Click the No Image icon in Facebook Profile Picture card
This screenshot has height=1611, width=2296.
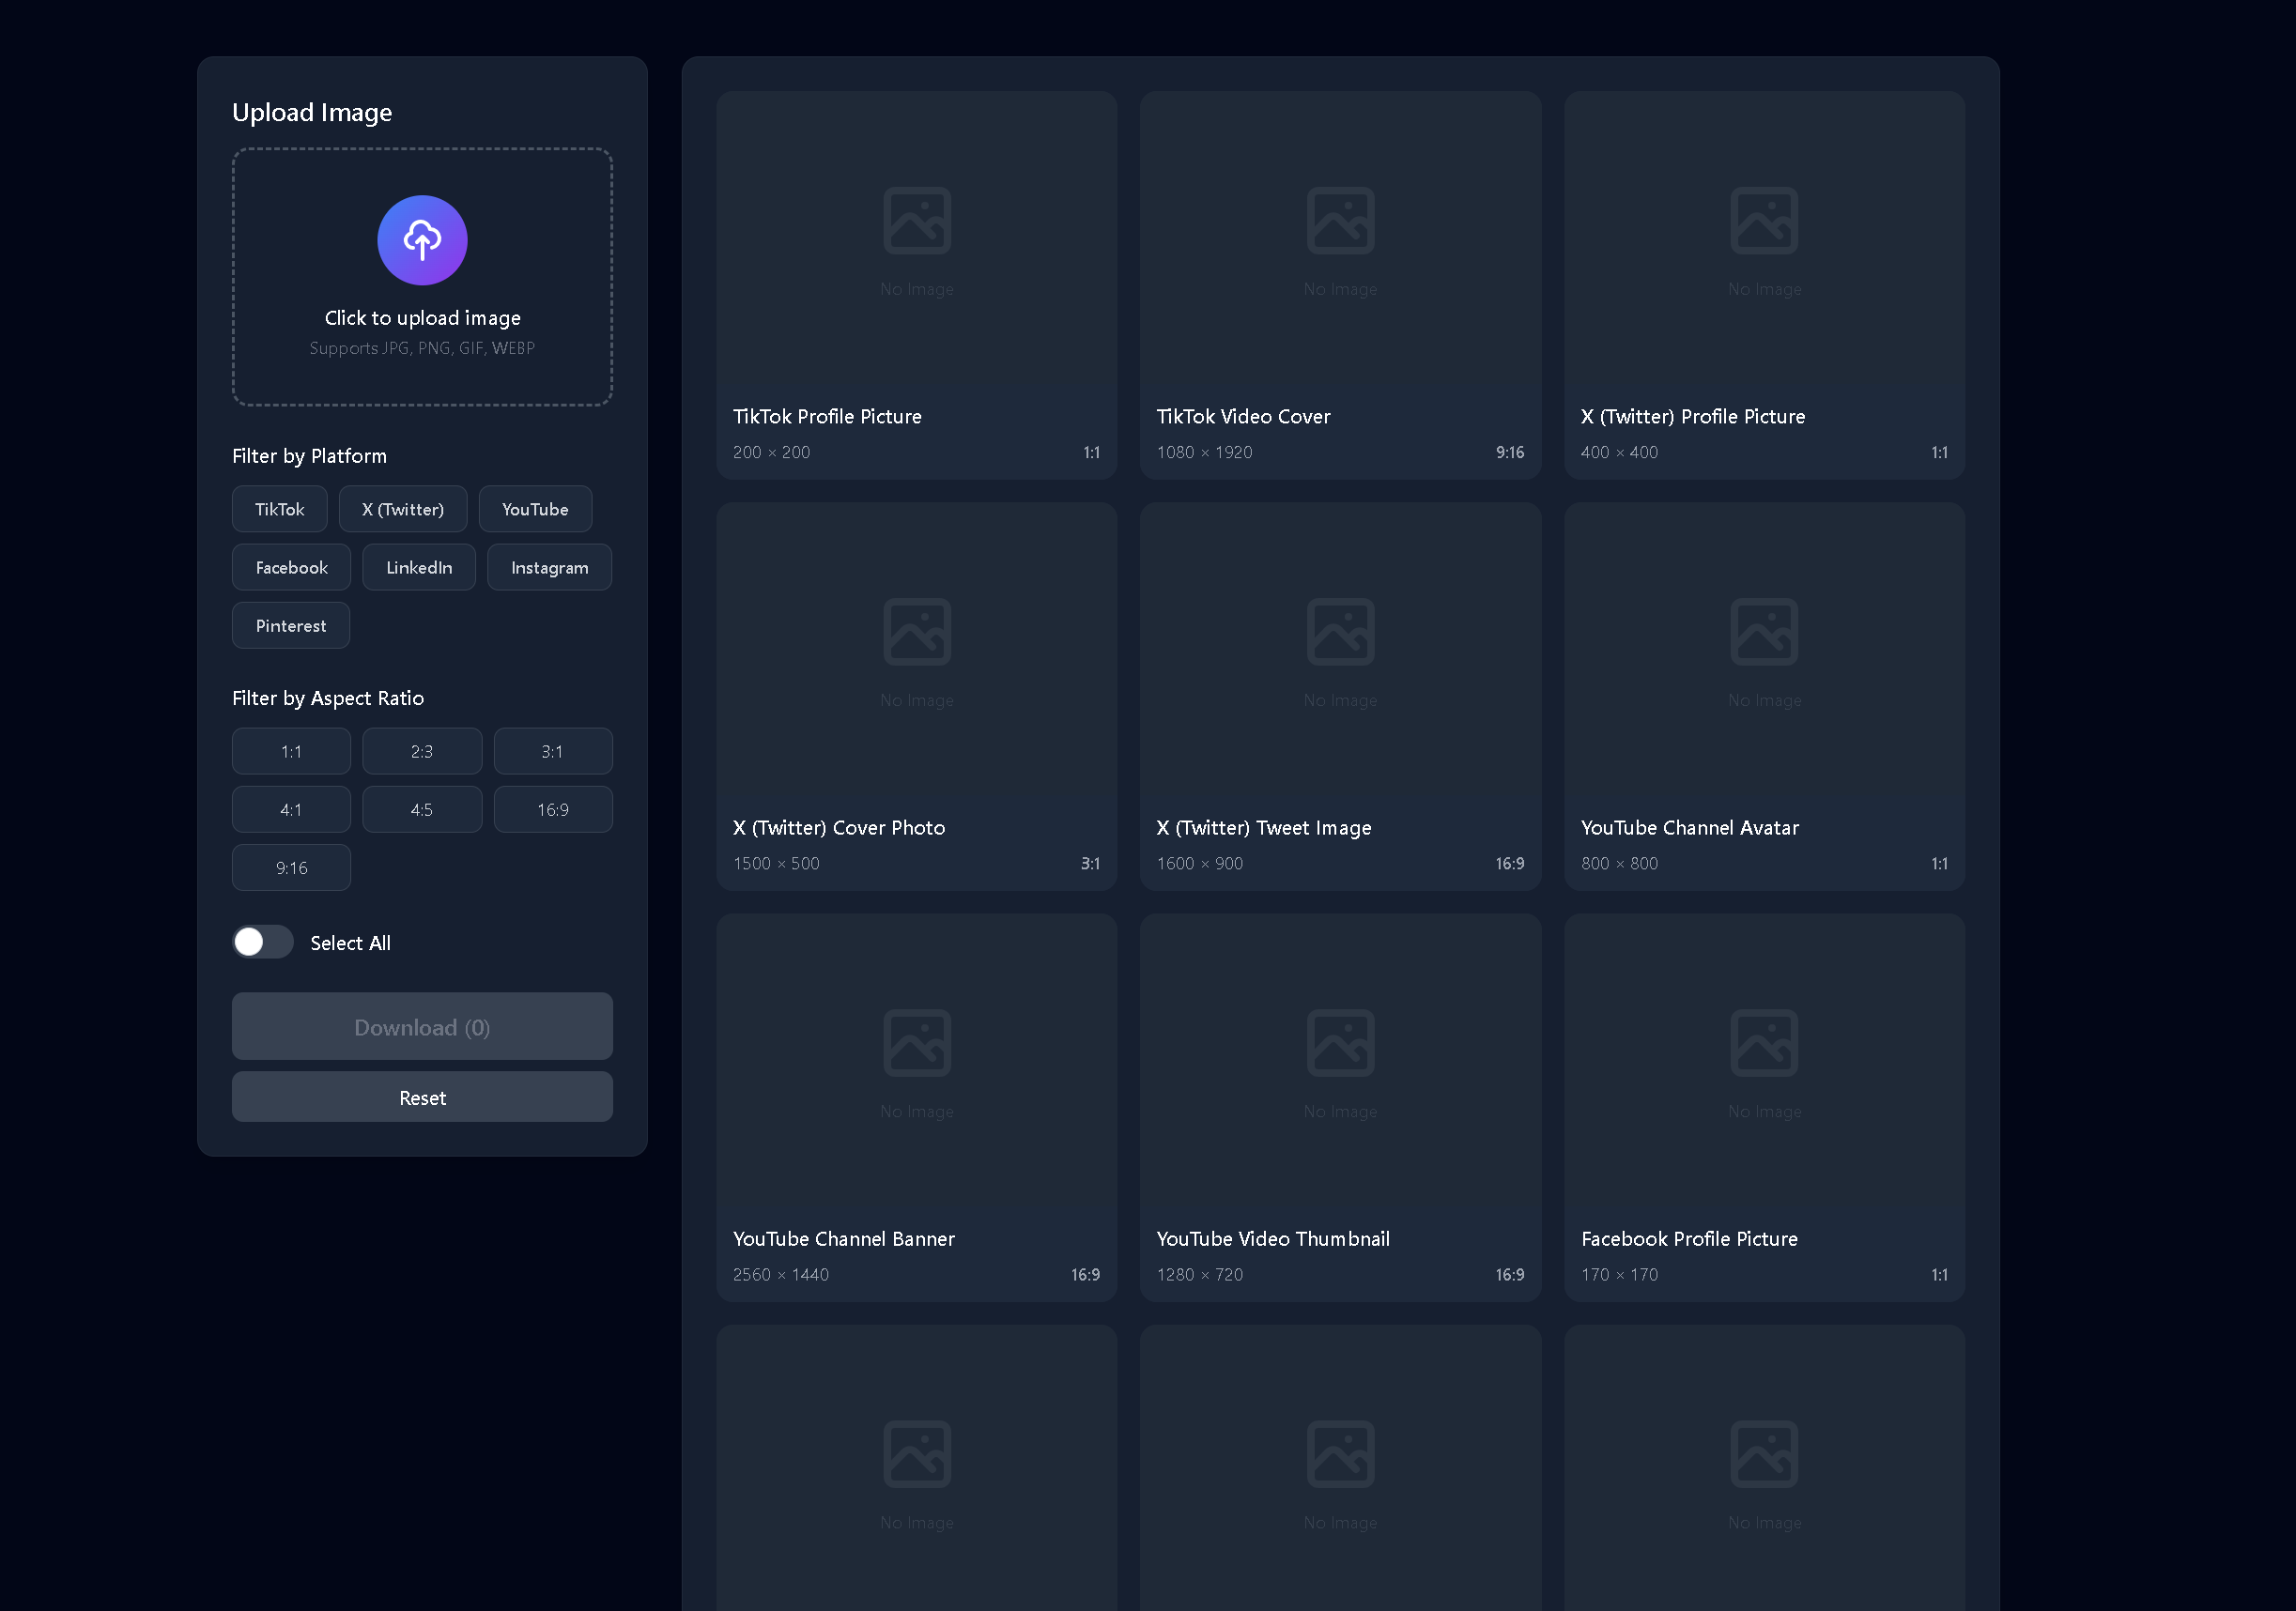pos(1764,1042)
